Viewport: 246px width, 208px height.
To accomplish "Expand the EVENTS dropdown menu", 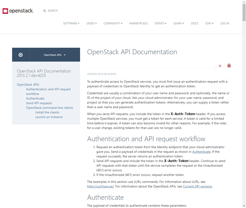I will [161, 24].
